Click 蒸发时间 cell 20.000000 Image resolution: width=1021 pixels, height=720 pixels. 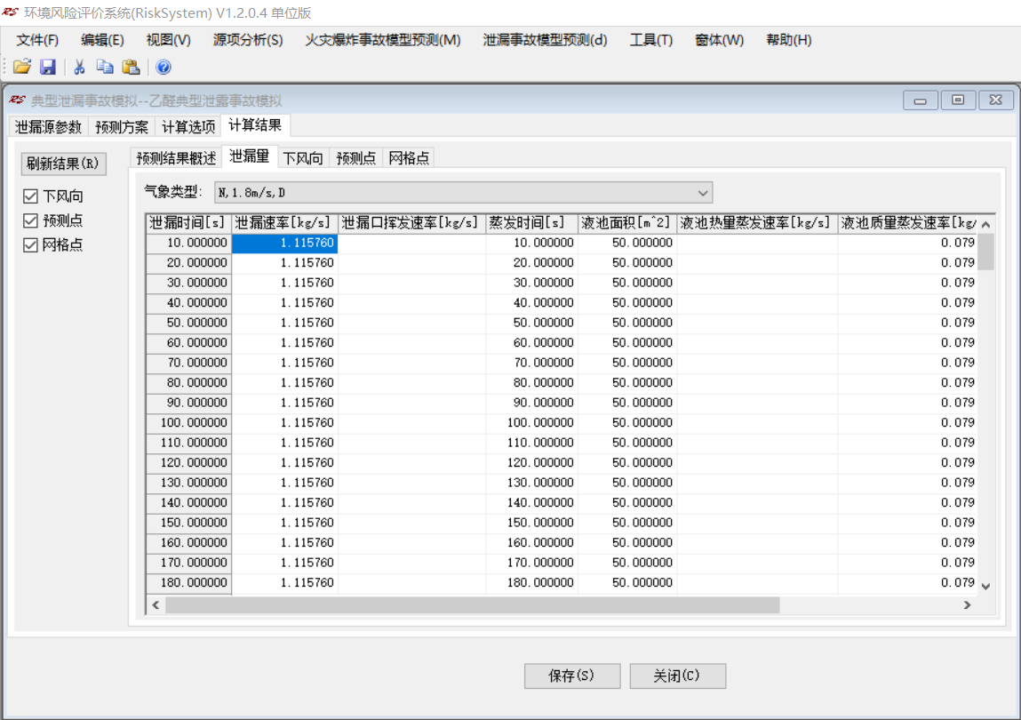tap(531, 262)
